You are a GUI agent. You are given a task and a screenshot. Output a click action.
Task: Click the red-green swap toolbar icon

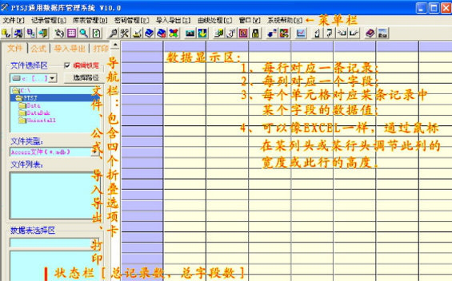(x=284, y=34)
